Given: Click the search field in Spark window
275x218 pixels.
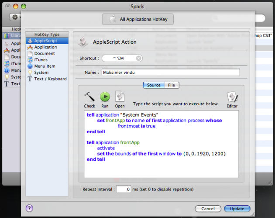Looking at the screenshot, I should click(x=238, y=18).
